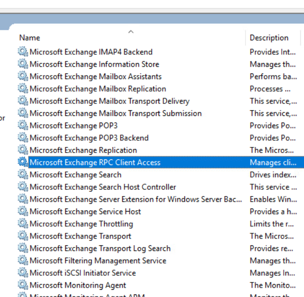Toggle sort order using the Name column arrow
The width and height of the screenshot is (304, 297).
point(131,32)
